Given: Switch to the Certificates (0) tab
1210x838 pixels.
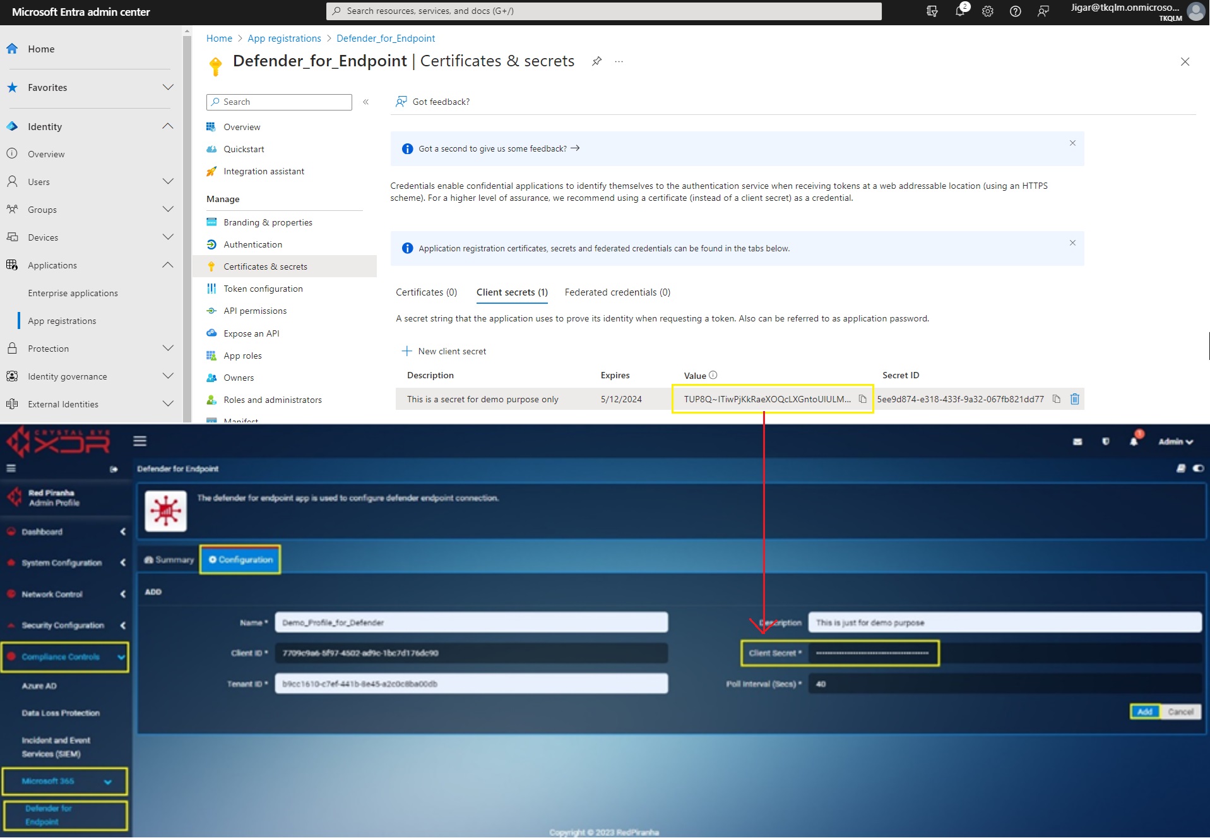Looking at the screenshot, I should 426,292.
